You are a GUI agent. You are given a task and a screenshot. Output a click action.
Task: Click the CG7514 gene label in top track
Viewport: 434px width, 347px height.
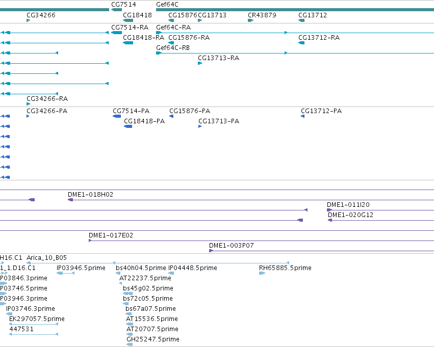[123, 5]
